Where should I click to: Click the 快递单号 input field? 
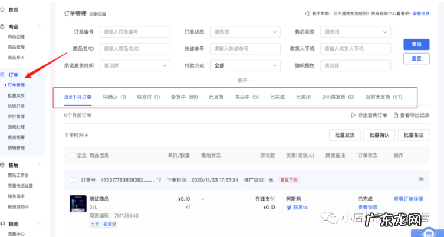(245, 49)
